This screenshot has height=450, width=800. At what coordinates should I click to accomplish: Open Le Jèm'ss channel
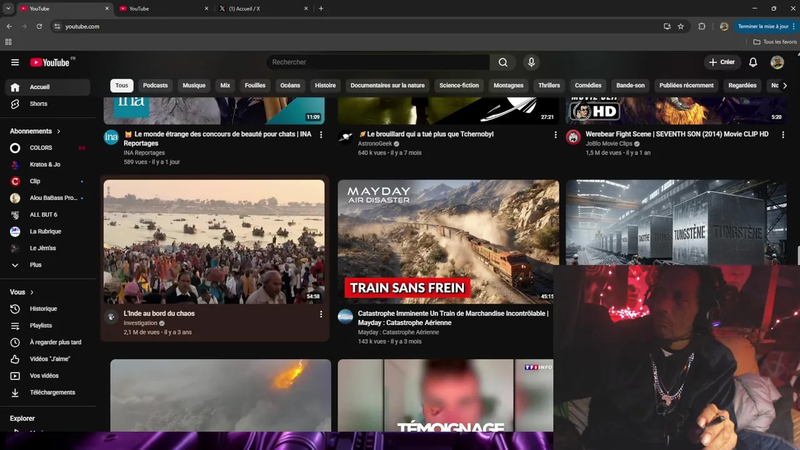pos(48,248)
